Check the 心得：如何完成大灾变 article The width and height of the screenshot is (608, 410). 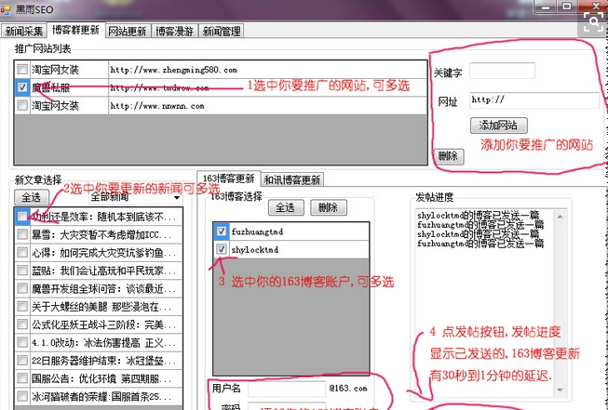pos(22,253)
